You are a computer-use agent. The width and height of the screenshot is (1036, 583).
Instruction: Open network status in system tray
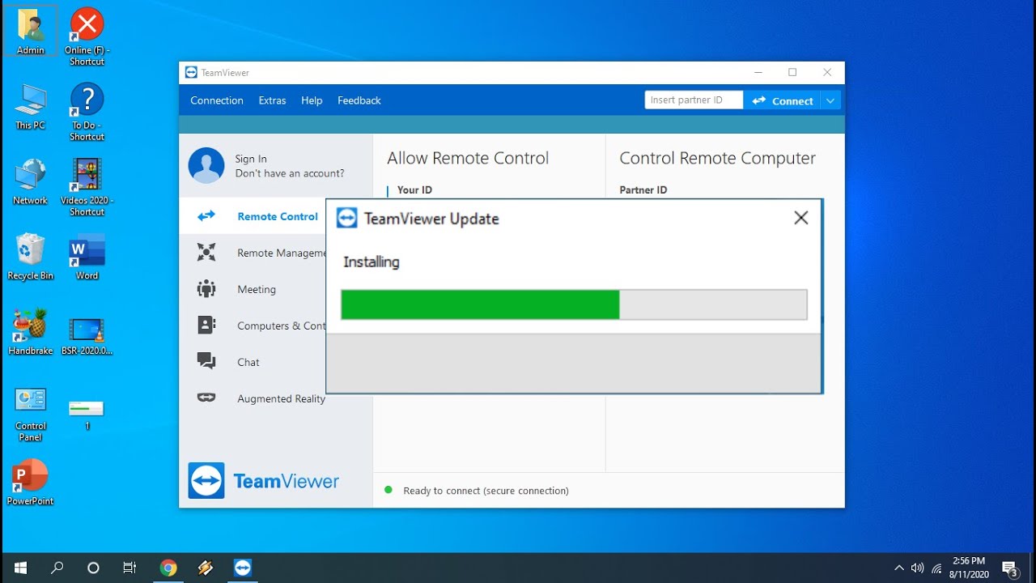point(936,568)
